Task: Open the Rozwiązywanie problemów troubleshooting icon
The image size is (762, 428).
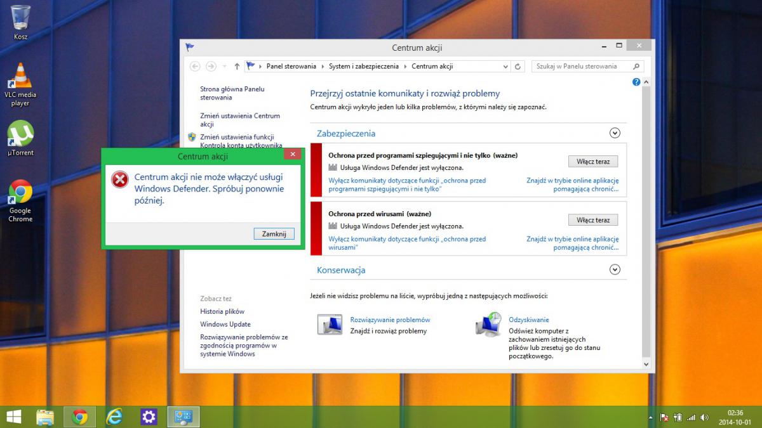Action: (330, 324)
